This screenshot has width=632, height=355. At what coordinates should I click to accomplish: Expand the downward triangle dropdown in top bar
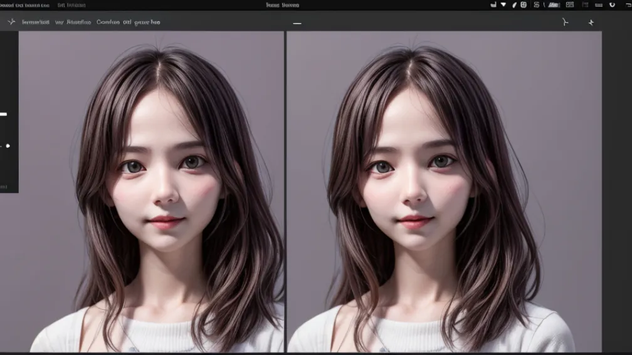503,5
